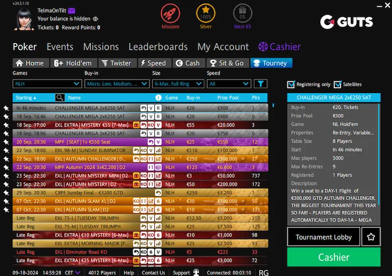Open support via headset icon
Image resolution: width=392 pixels, height=276 pixels.
196,273
